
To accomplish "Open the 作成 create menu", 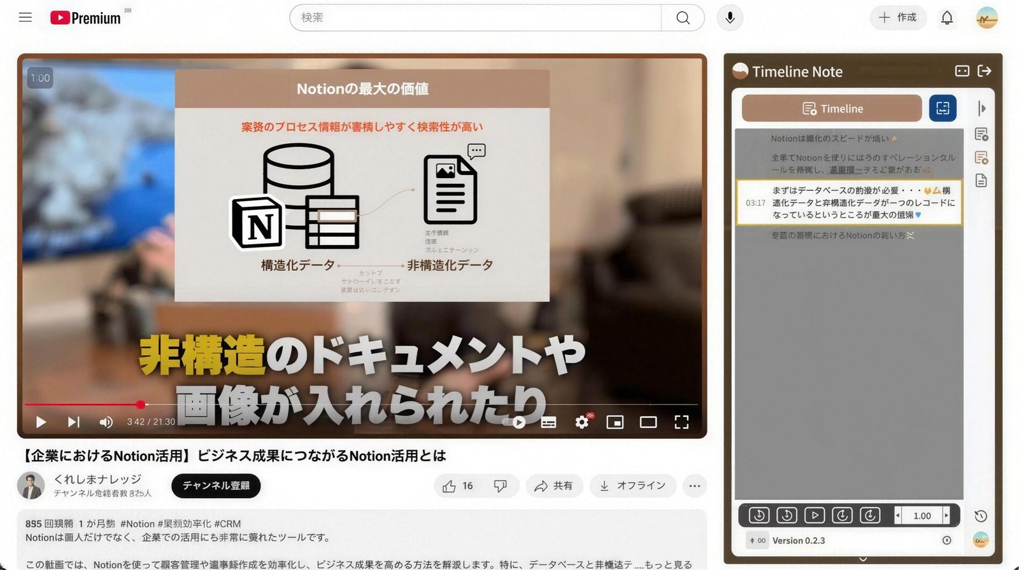I will point(899,18).
